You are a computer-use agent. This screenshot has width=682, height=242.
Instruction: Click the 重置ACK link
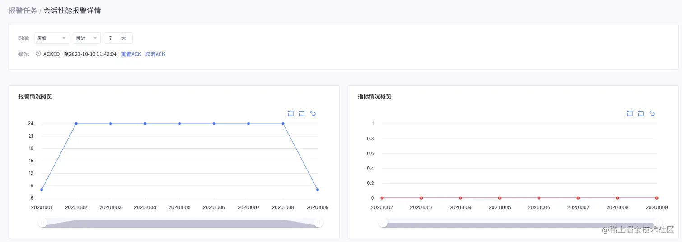pos(131,54)
